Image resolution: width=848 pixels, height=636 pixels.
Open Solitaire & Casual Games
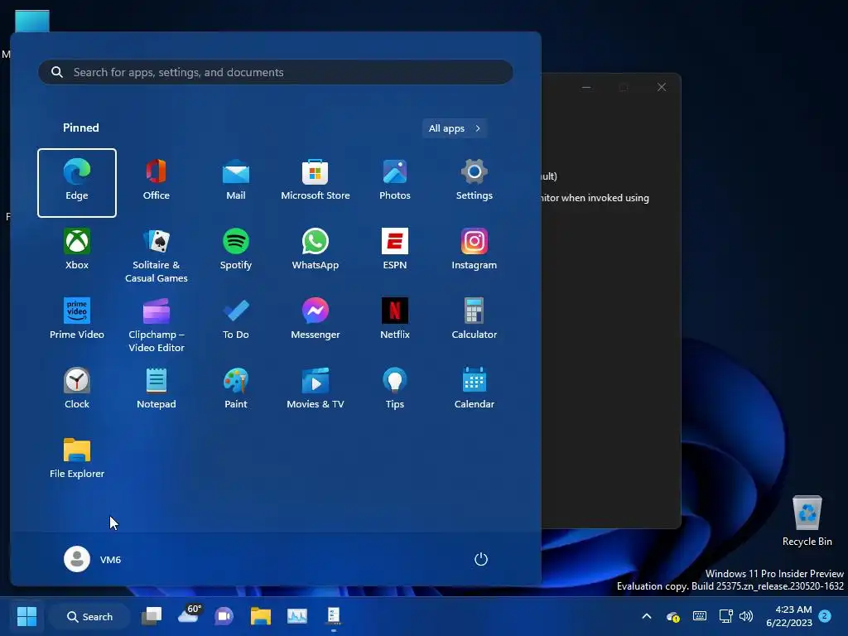(157, 256)
